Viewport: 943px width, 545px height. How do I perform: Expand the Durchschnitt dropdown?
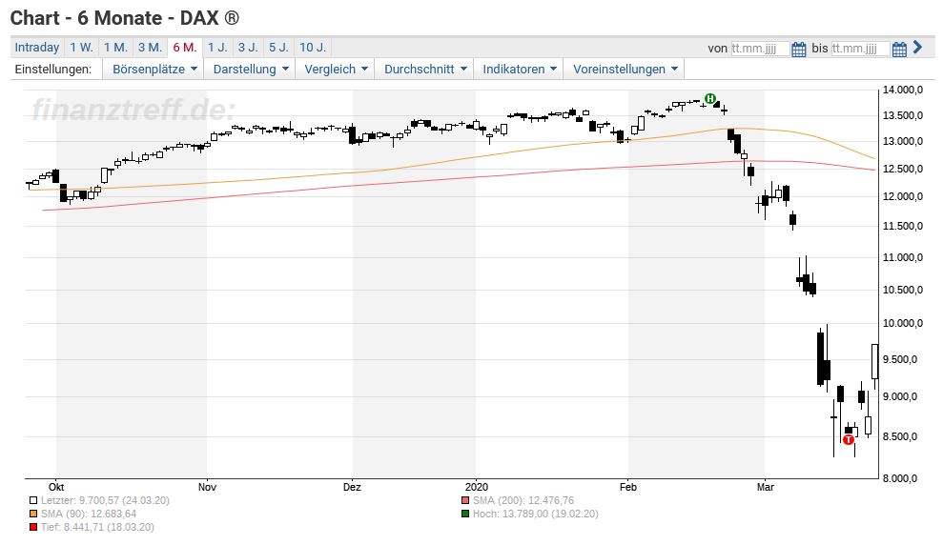424,70
